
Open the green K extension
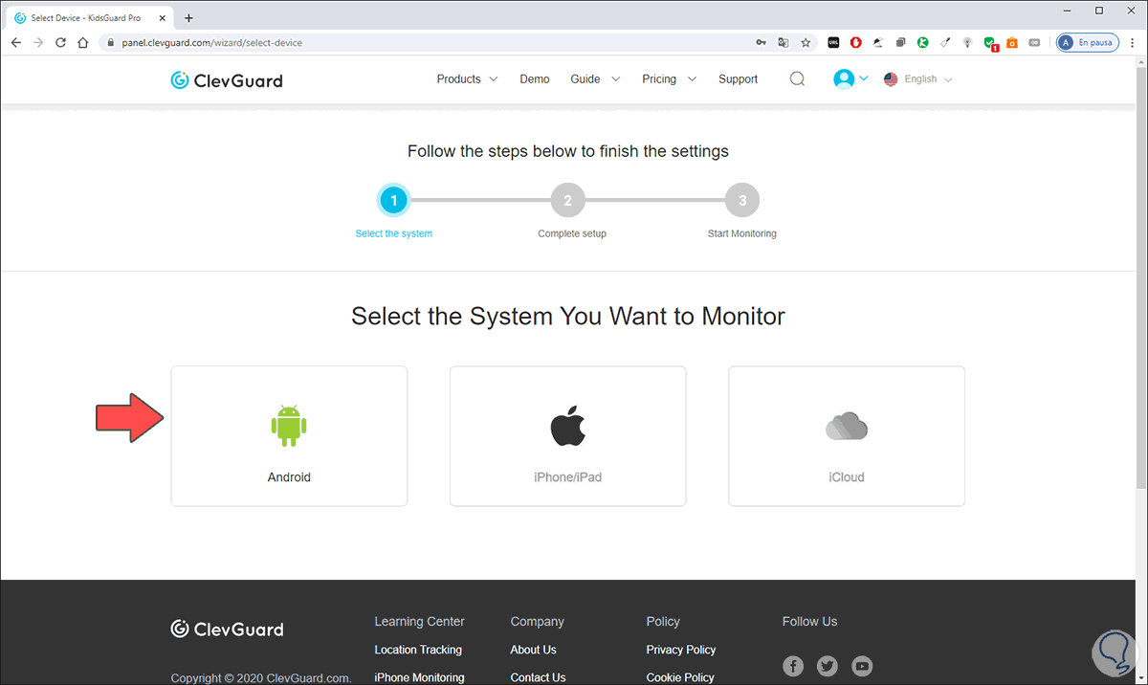click(923, 43)
